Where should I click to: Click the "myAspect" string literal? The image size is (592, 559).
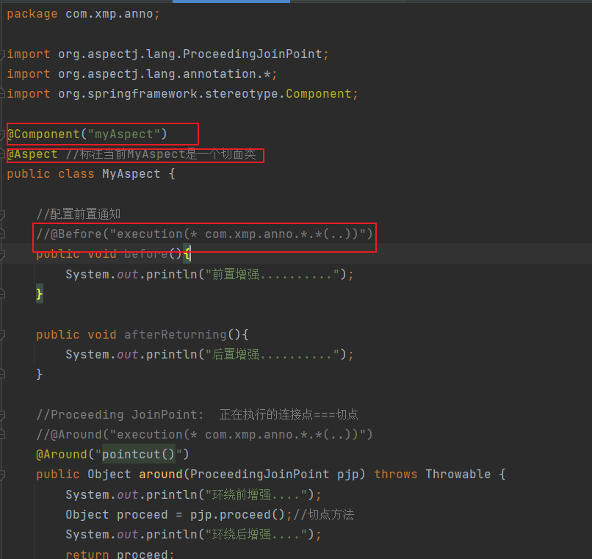click(x=124, y=134)
